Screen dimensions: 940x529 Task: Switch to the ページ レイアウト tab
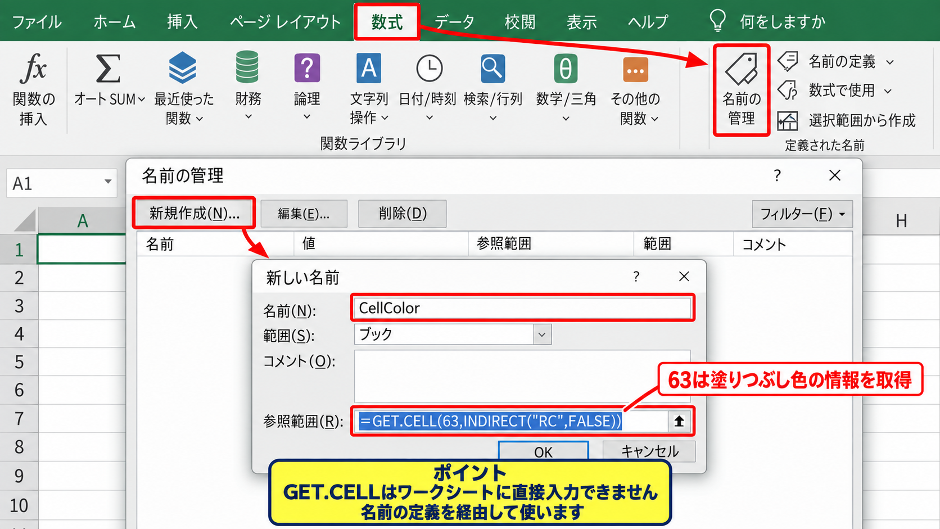click(x=285, y=22)
